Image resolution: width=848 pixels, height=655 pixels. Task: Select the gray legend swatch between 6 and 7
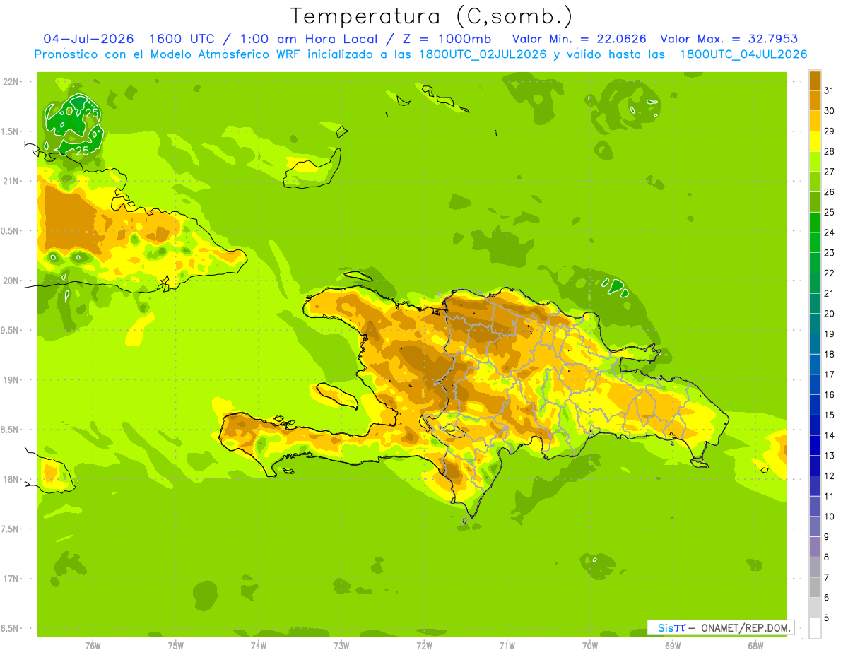(x=815, y=587)
